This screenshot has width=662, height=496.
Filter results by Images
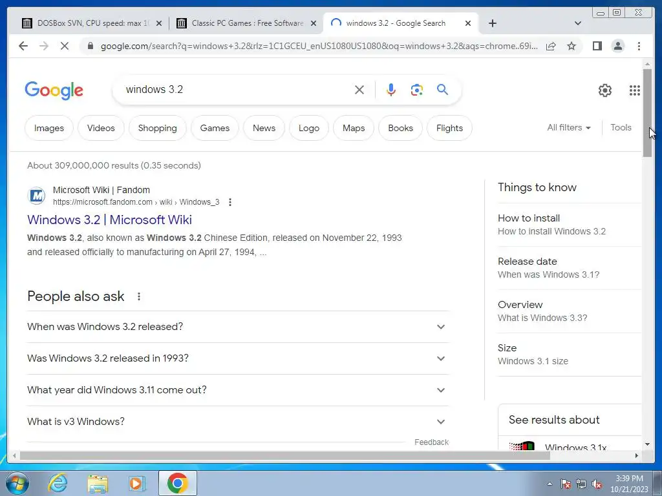coord(49,128)
